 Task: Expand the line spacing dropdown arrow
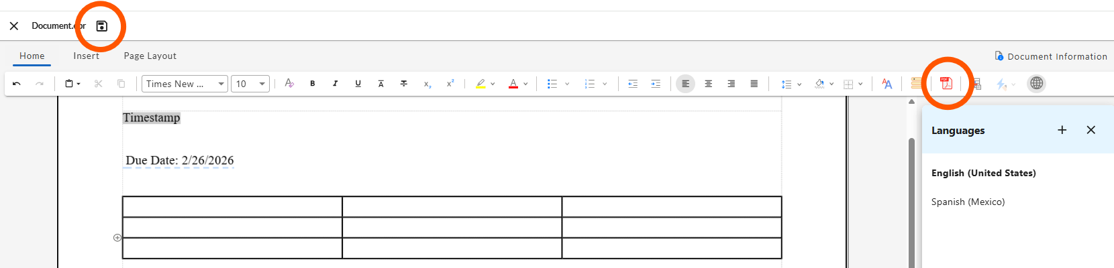point(799,84)
